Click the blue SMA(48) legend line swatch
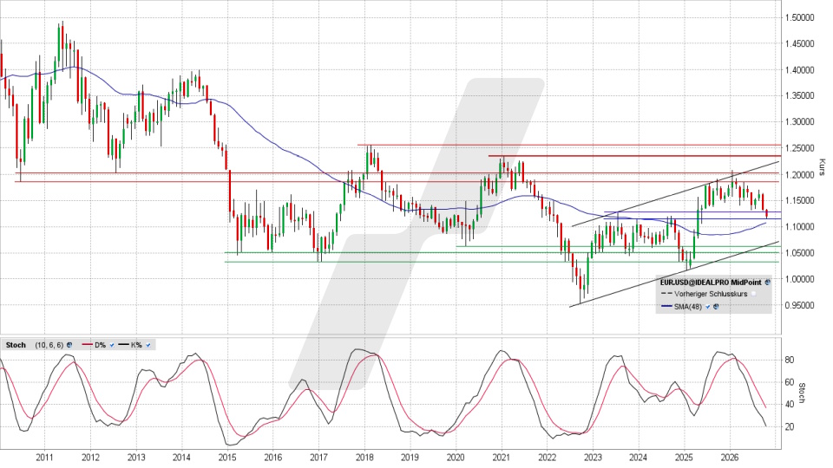 (666, 306)
